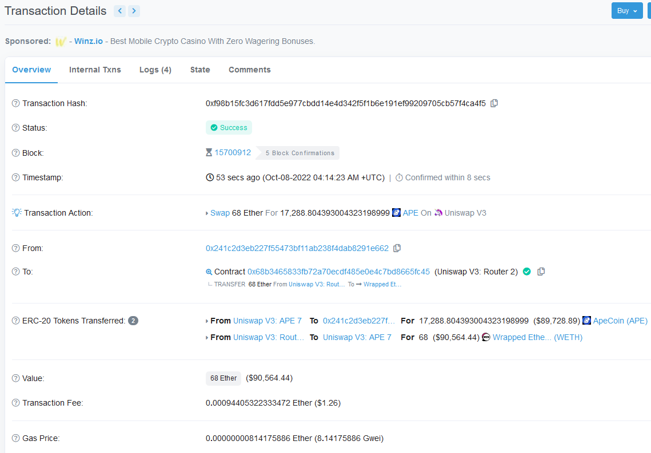Select the gas price 8.14175886 Gwei text
Viewport: 651px width, 453px height.
(x=349, y=438)
